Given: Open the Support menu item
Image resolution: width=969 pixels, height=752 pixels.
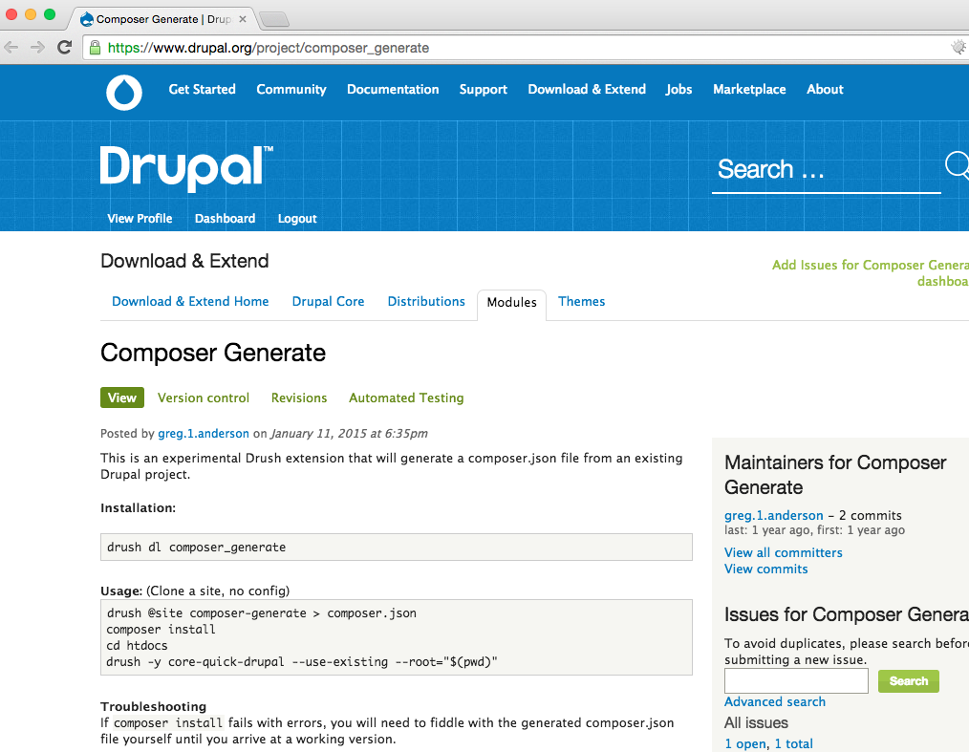Looking at the screenshot, I should coord(484,89).
